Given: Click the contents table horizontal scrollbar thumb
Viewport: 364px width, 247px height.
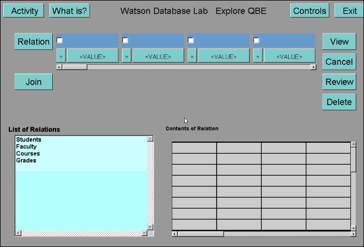Looking at the screenshot, I should click(x=201, y=234).
